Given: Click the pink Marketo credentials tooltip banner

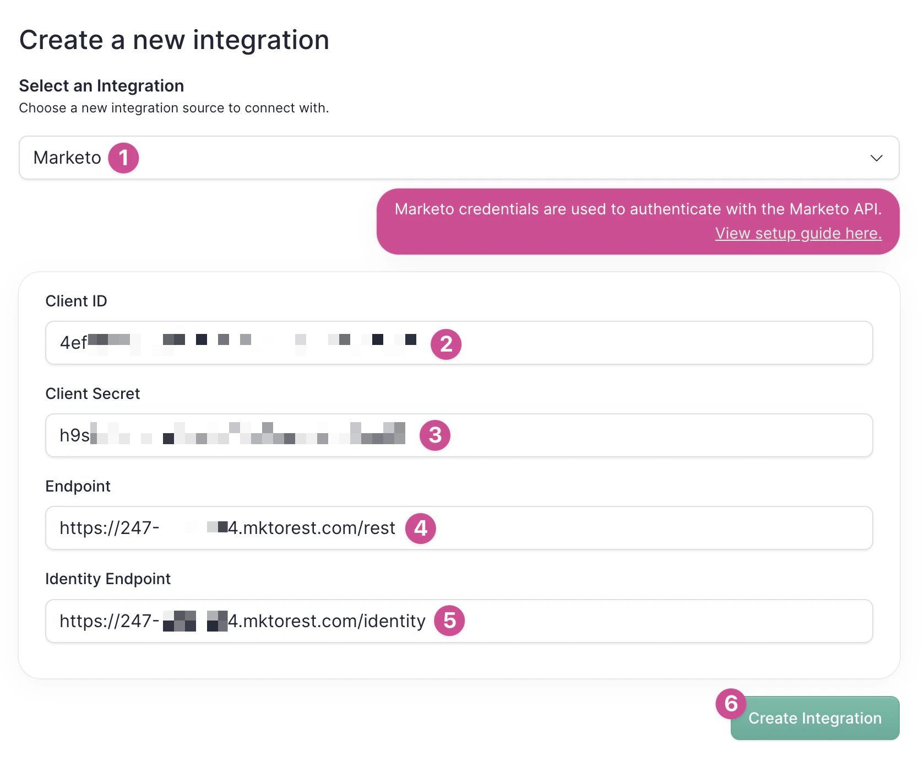Looking at the screenshot, I should point(638,220).
